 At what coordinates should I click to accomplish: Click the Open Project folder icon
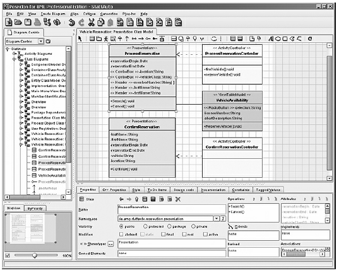click(18, 22)
